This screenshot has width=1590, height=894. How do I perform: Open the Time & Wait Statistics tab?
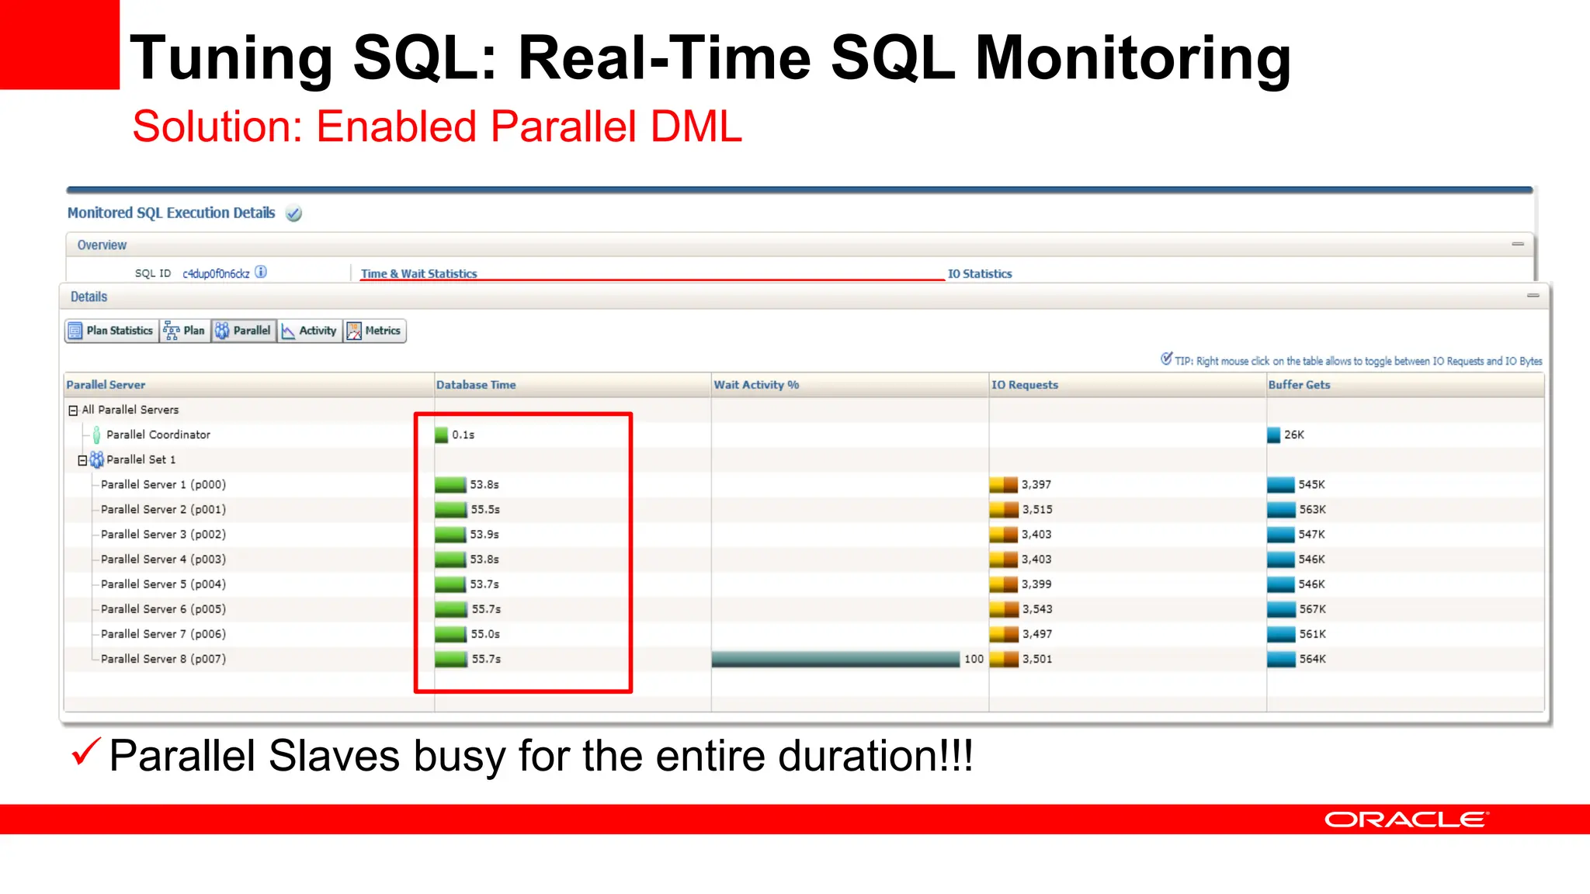click(x=418, y=274)
